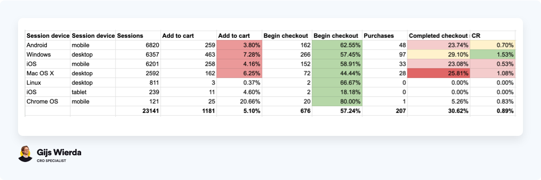Screen dimensions: 541x180
Task: Click the purchases value 48
Action: [x=385, y=45]
